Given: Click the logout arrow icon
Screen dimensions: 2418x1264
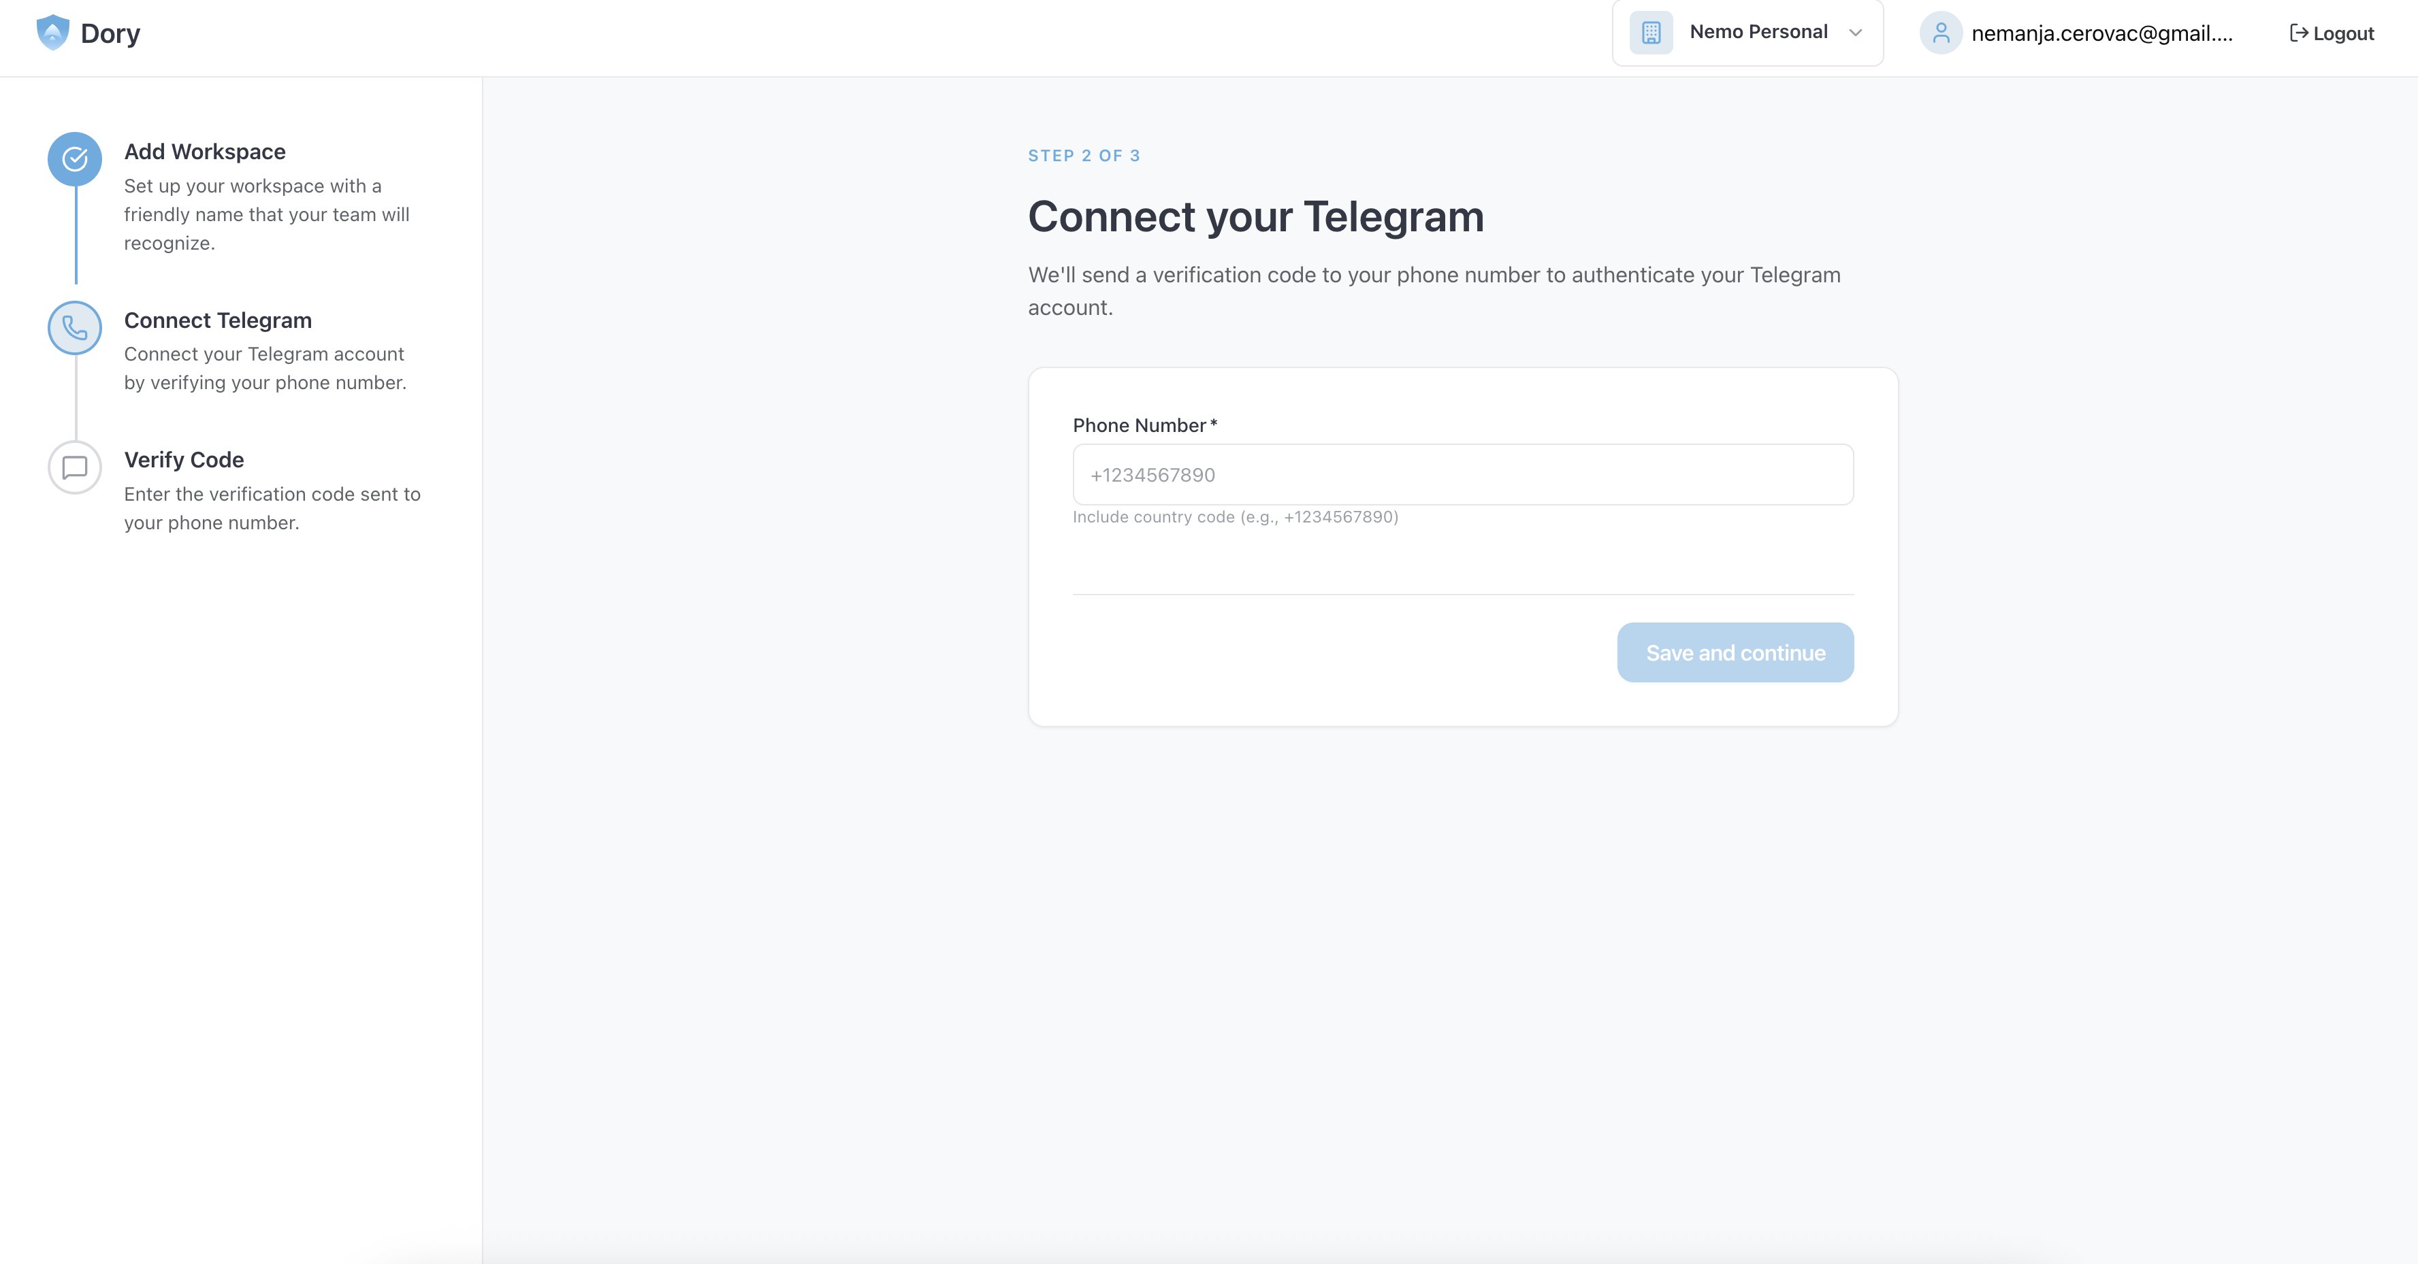Looking at the screenshot, I should click(2299, 34).
